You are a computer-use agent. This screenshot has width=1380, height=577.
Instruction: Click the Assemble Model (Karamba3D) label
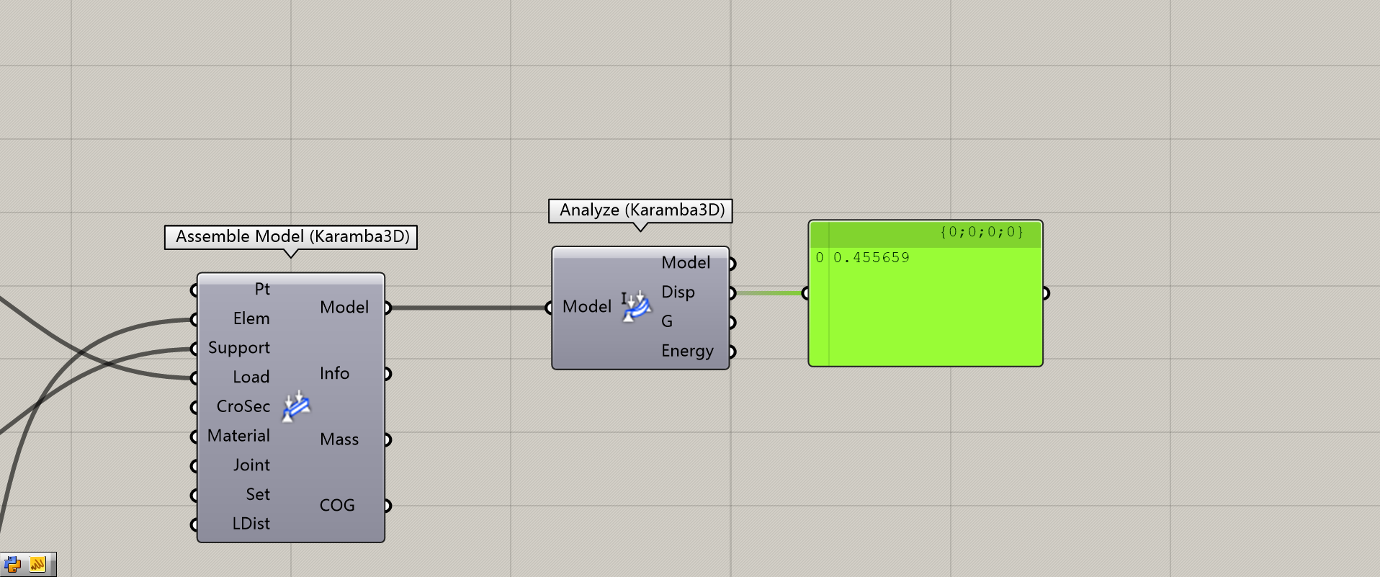(x=292, y=237)
